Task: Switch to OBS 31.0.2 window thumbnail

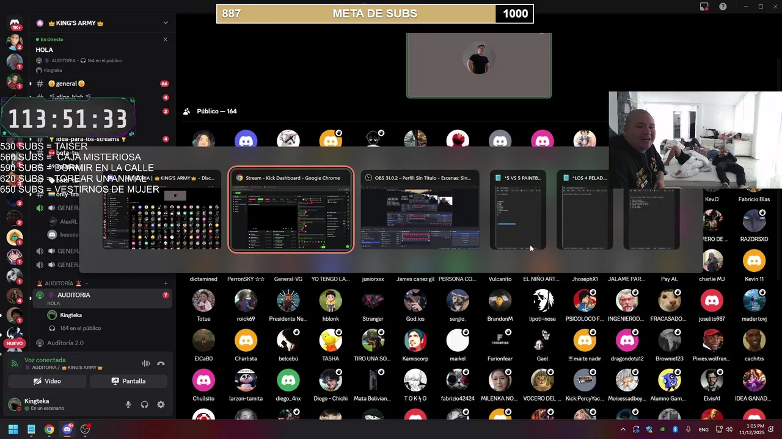Action: coord(420,210)
